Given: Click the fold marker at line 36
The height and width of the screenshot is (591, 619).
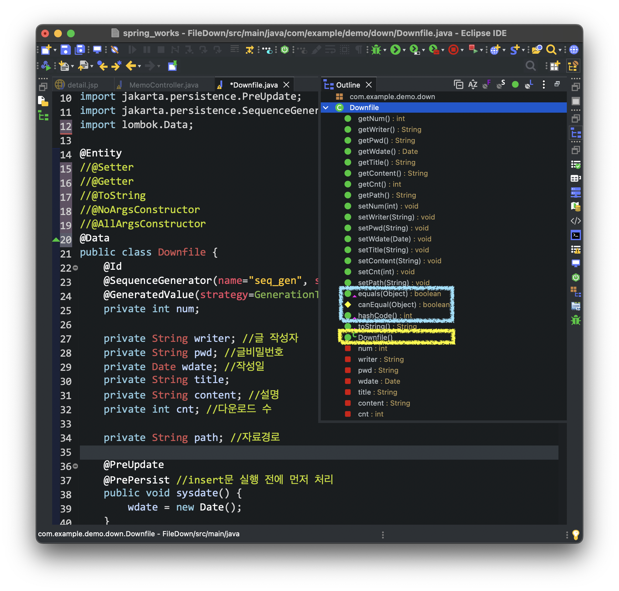Looking at the screenshot, I should [x=75, y=466].
